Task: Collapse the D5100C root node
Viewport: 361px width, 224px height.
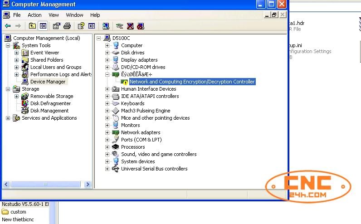Action: tap(99, 38)
